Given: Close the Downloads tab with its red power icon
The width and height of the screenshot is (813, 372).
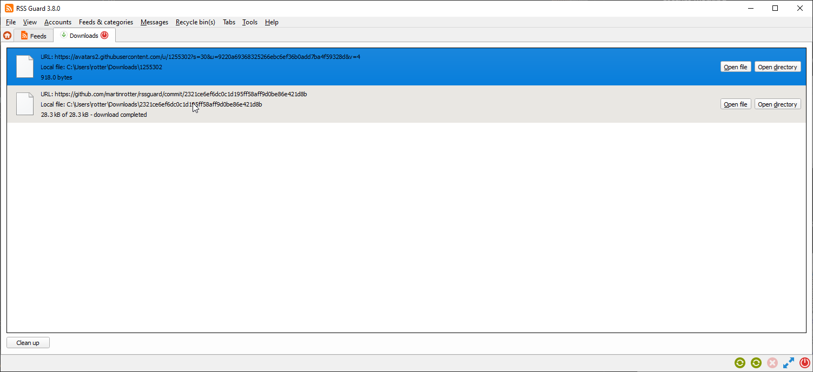Looking at the screenshot, I should (x=104, y=35).
